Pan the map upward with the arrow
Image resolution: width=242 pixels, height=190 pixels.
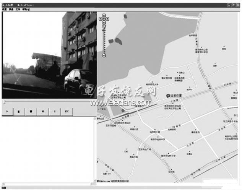pos(104,15)
